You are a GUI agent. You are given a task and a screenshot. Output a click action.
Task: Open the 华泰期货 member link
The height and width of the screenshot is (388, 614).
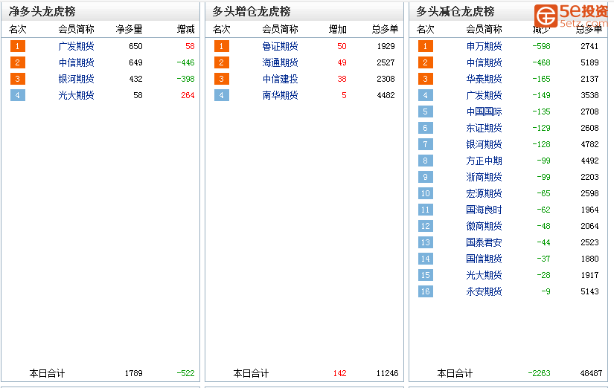click(485, 79)
